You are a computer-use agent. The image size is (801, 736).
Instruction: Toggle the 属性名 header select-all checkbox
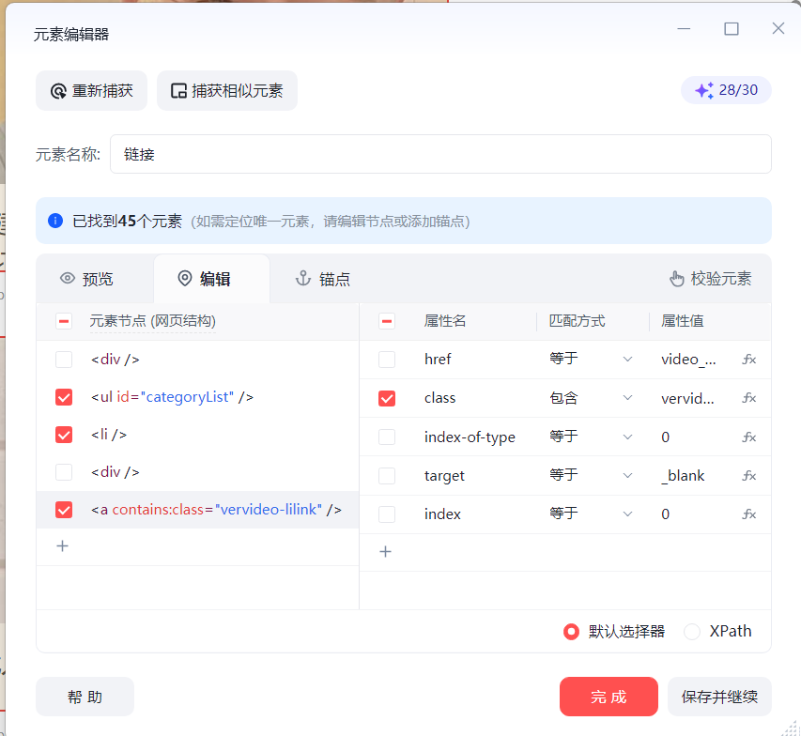point(387,321)
